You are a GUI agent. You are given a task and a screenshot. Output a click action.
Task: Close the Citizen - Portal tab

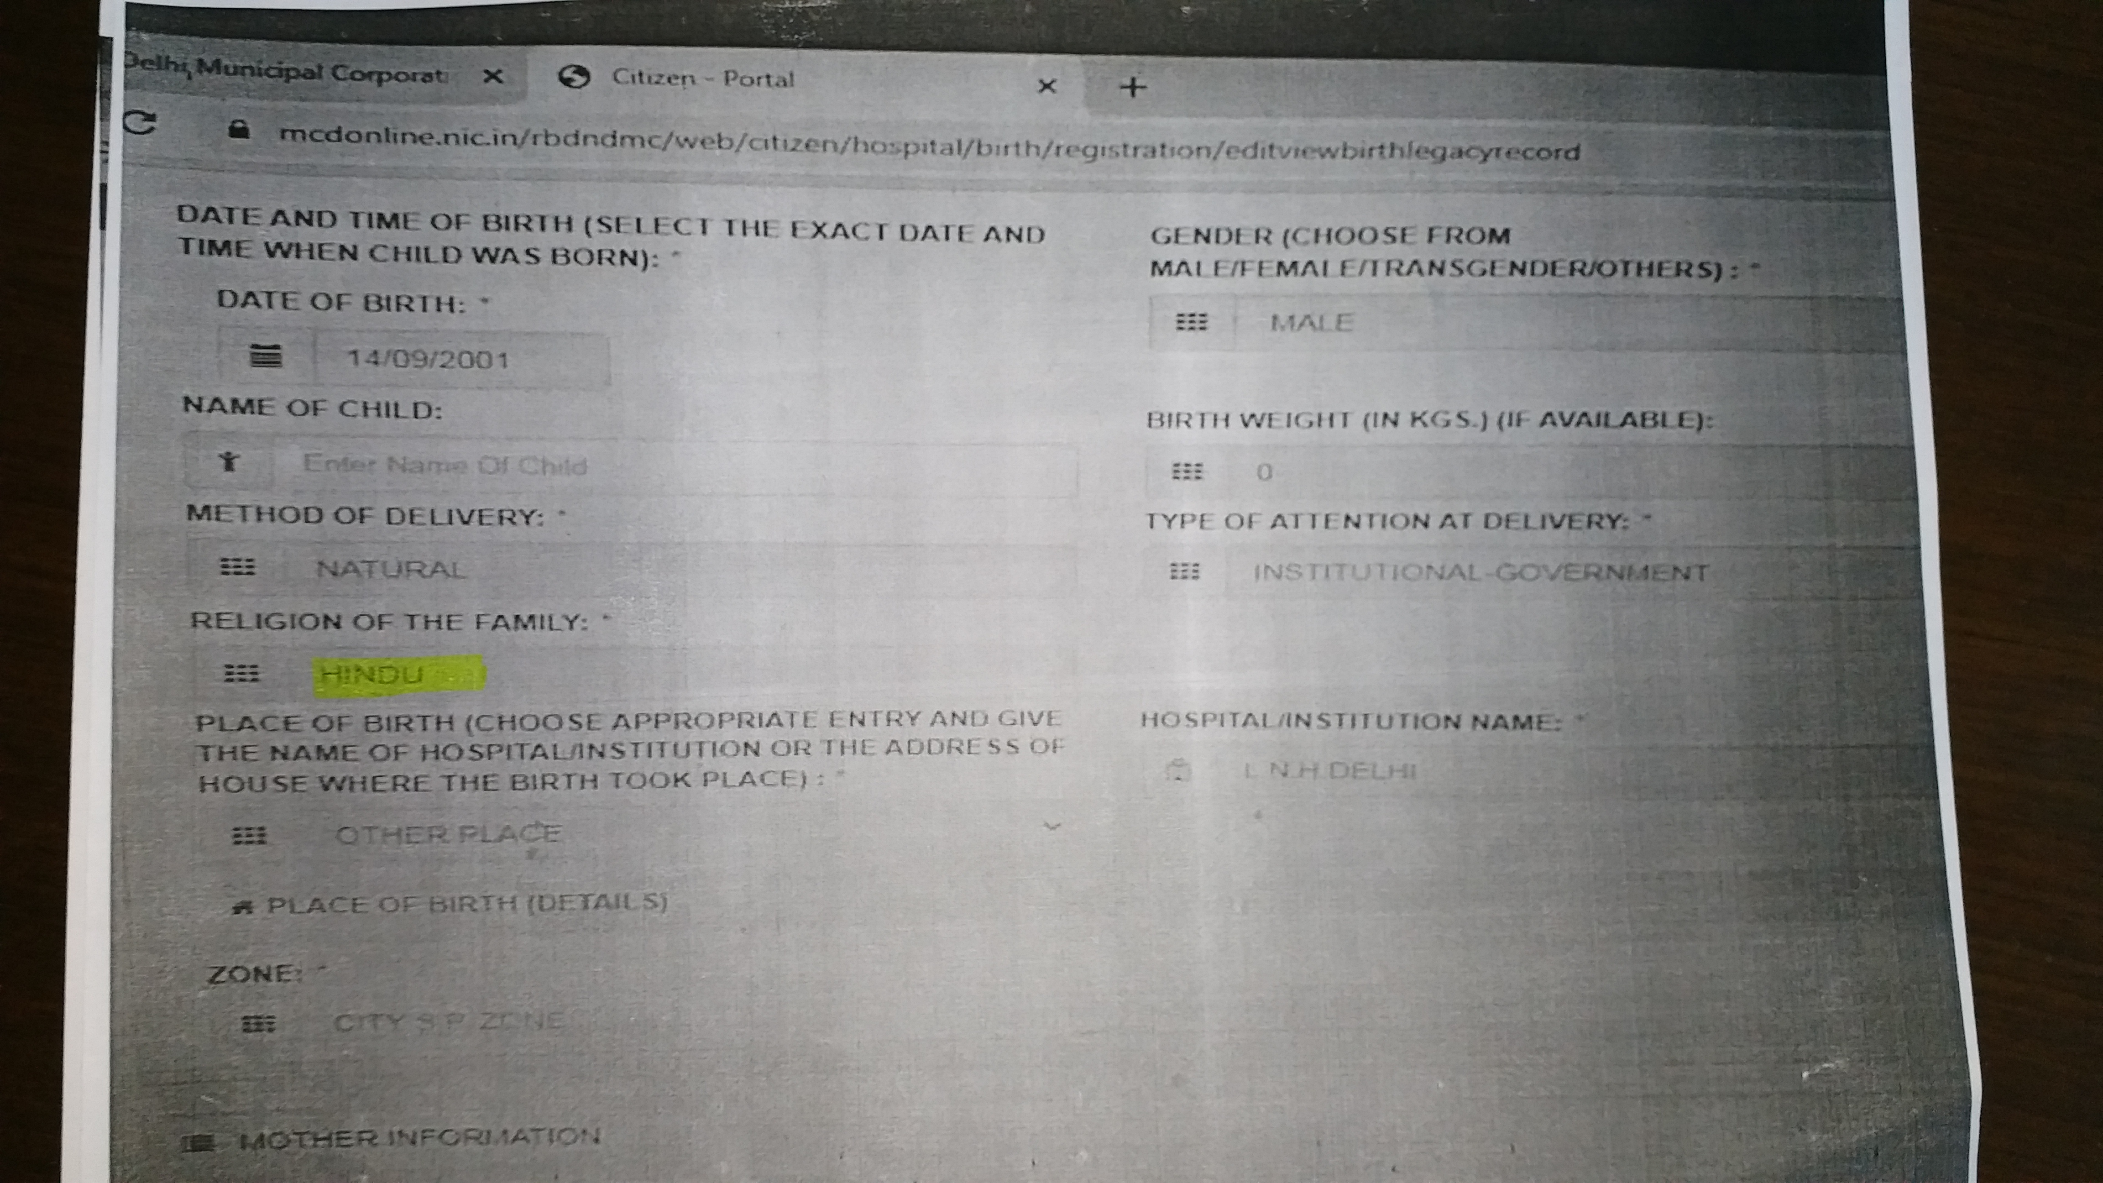[1046, 86]
